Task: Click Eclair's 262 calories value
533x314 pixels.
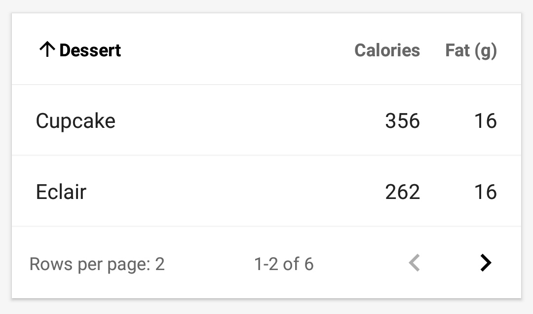Action: click(402, 192)
